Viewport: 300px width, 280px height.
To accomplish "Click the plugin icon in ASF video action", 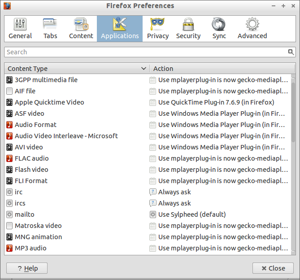I will 152,114.
